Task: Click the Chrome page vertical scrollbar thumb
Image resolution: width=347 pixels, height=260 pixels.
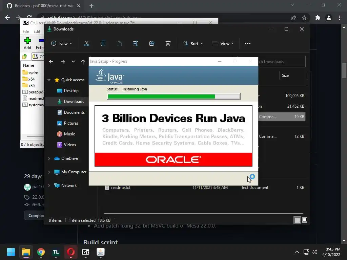Action: click(x=344, y=70)
